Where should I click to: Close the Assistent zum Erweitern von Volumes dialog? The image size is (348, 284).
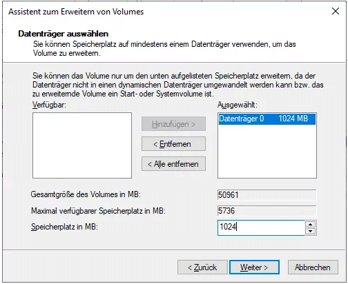(336, 11)
